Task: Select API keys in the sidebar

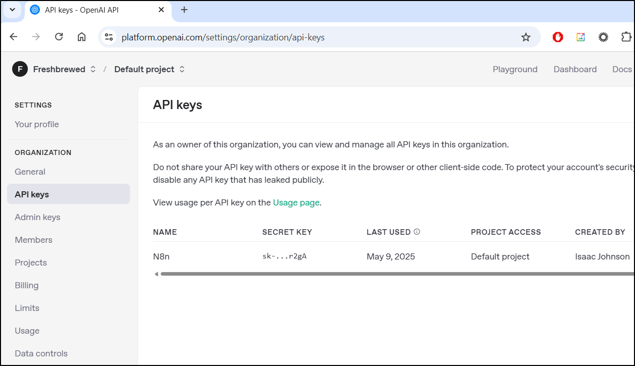Action: tap(68, 194)
